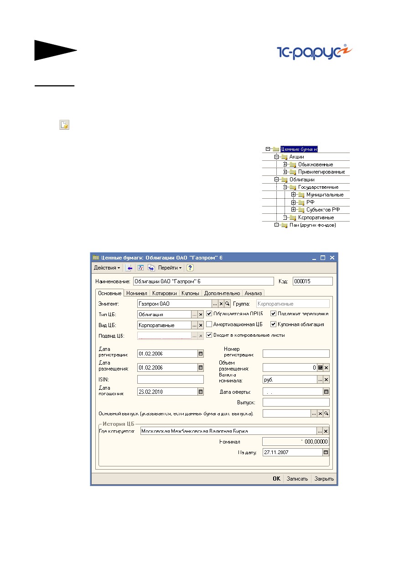
Task: Open calendar for На дату field
Action: (326, 452)
